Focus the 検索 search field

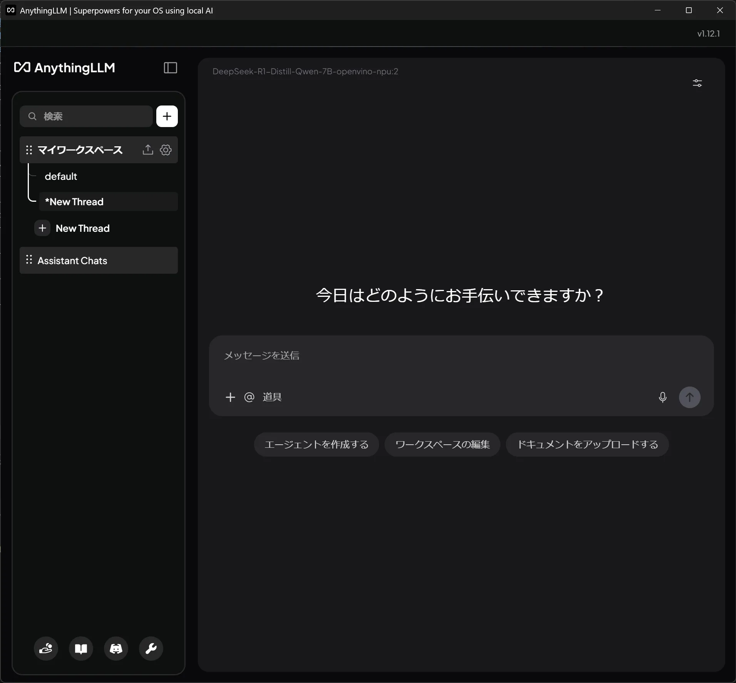pyautogui.click(x=86, y=116)
